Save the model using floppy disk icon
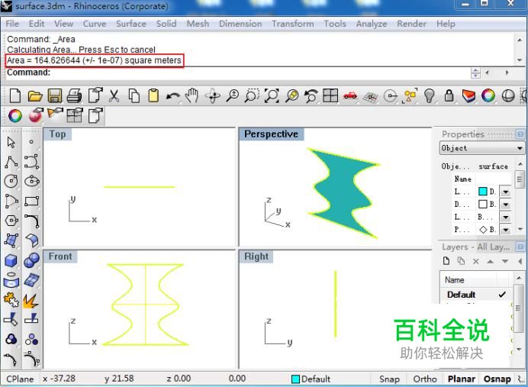This screenshot has height=387, width=528. (x=54, y=96)
